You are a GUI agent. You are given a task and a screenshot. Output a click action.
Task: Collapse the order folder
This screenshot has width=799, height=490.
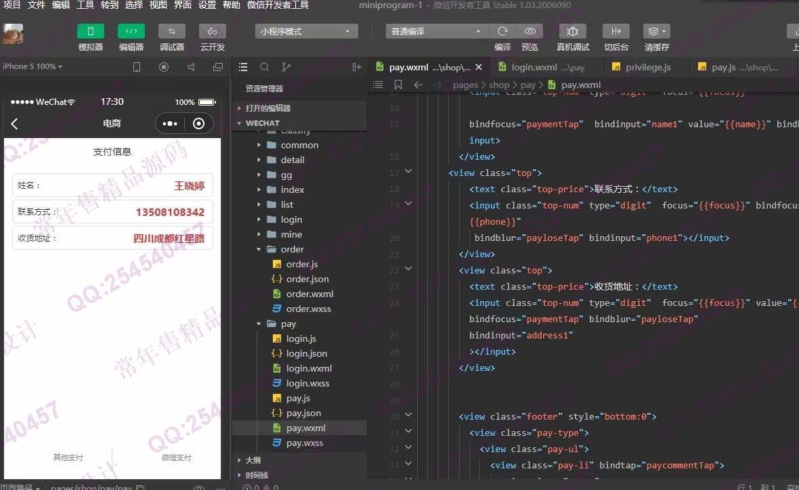point(299,249)
